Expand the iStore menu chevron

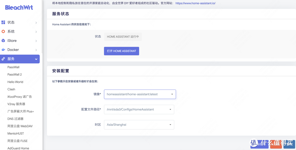(x=36, y=41)
